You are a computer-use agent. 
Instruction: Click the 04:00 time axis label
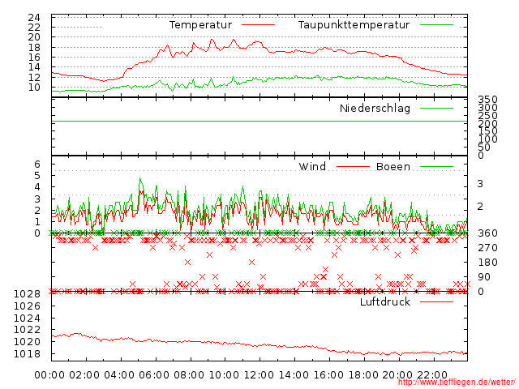(x=119, y=375)
